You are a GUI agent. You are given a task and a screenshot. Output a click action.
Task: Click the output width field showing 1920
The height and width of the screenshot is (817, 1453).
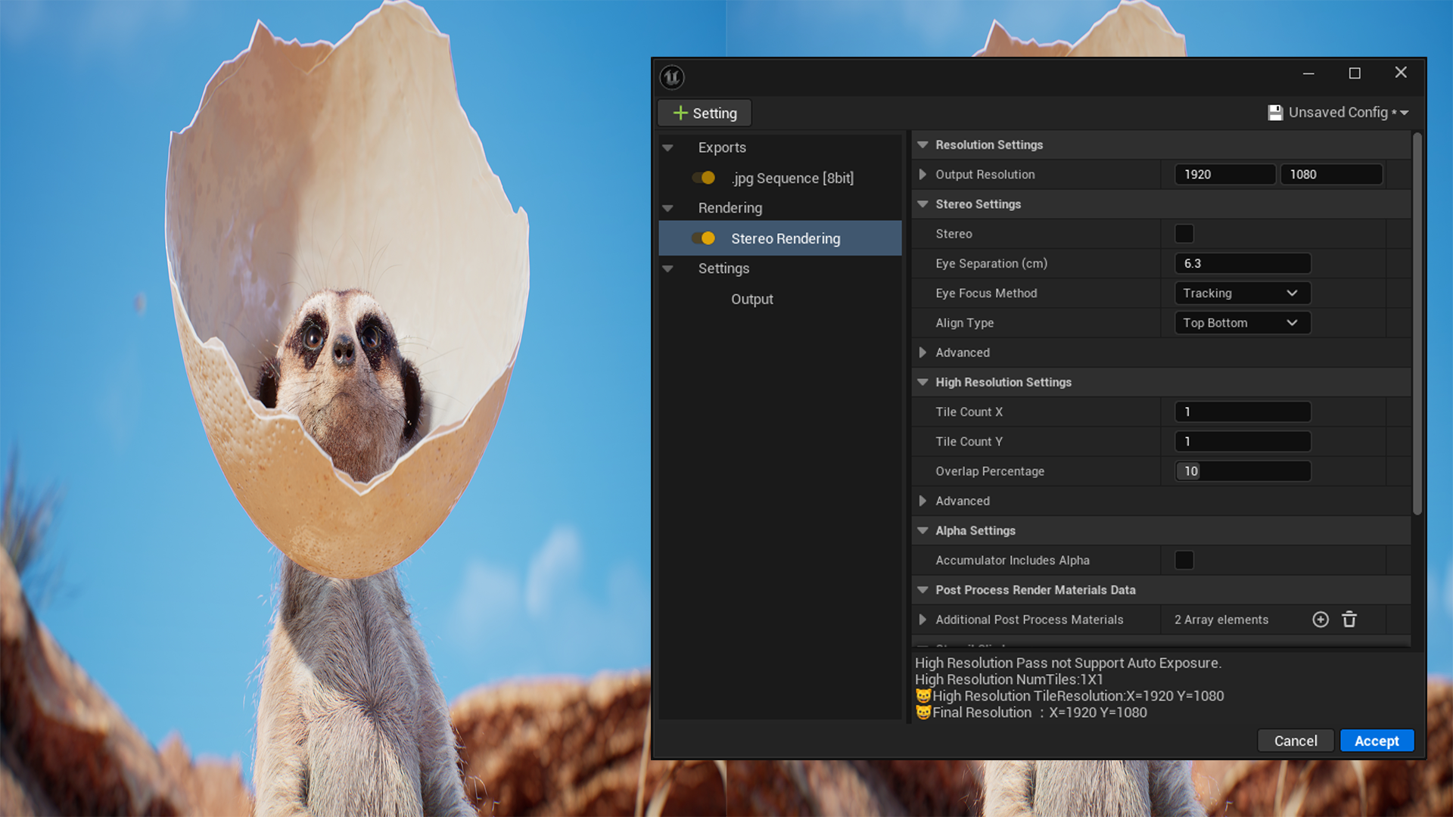1224,175
